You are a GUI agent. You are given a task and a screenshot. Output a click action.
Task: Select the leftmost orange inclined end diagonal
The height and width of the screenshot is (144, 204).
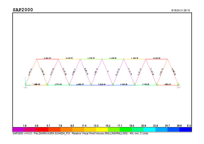click(x=31, y=72)
